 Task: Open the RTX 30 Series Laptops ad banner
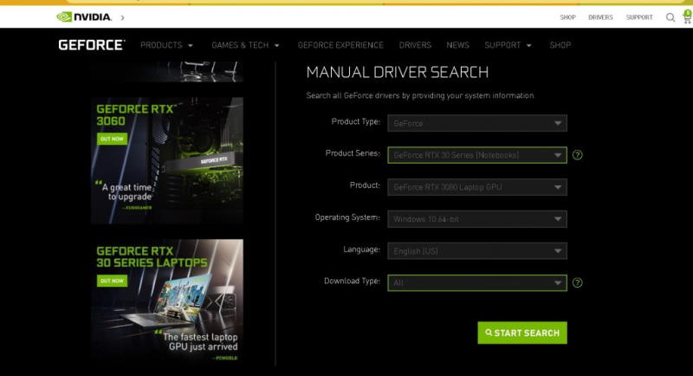[x=167, y=301]
